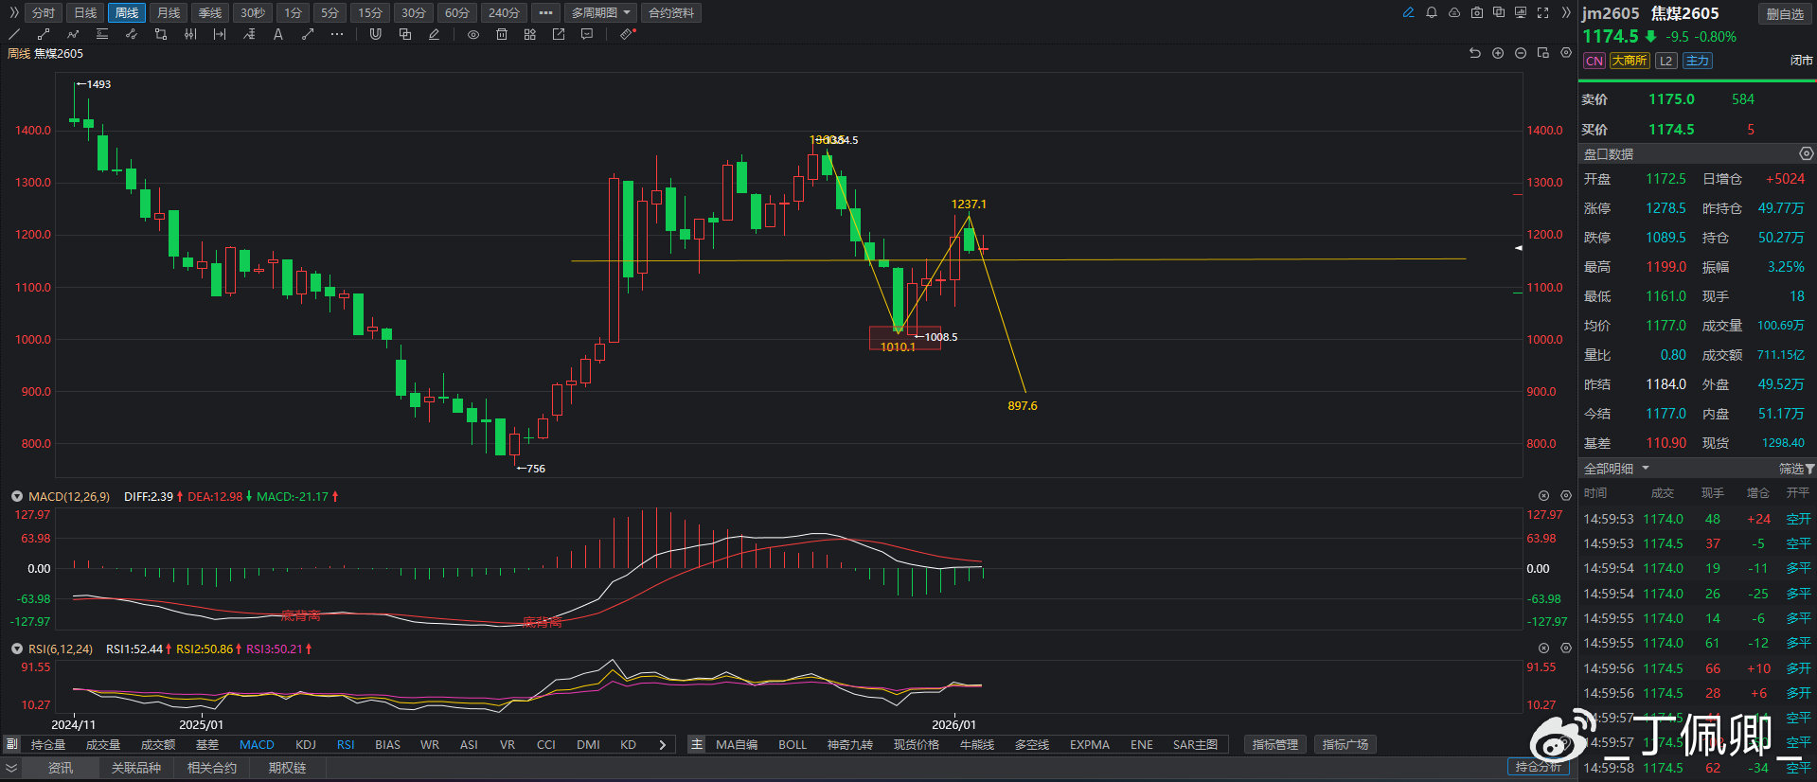This screenshot has width=1817, height=782.
Task: Enter fullscreen chart mode
Action: (x=1543, y=13)
